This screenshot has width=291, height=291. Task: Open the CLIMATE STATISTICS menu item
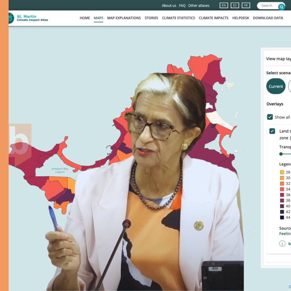(x=178, y=18)
